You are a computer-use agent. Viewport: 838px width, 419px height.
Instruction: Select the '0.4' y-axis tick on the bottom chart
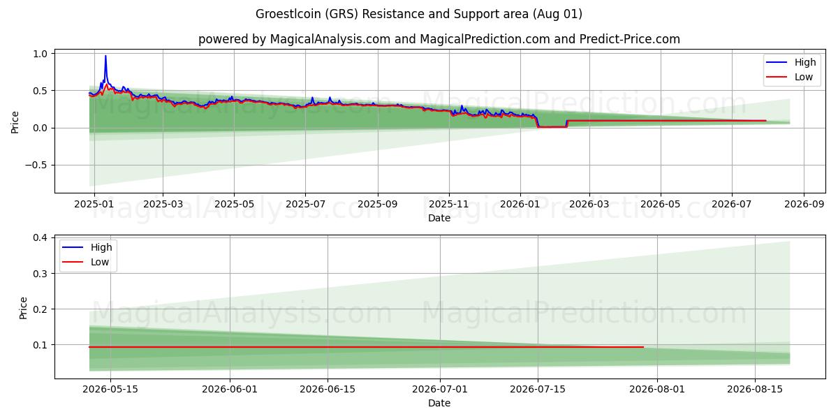[41, 238]
